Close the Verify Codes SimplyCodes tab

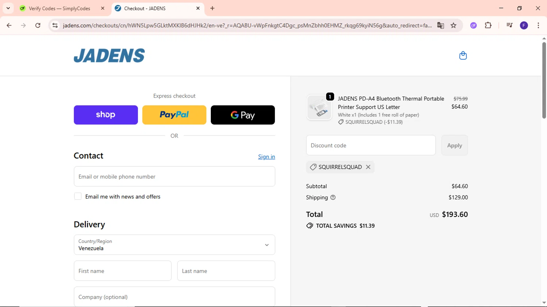pyautogui.click(x=103, y=8)
